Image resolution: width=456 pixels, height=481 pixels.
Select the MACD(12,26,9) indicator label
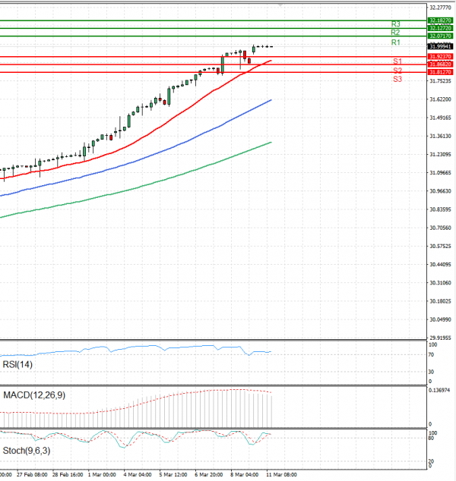(x=34, y=395)
